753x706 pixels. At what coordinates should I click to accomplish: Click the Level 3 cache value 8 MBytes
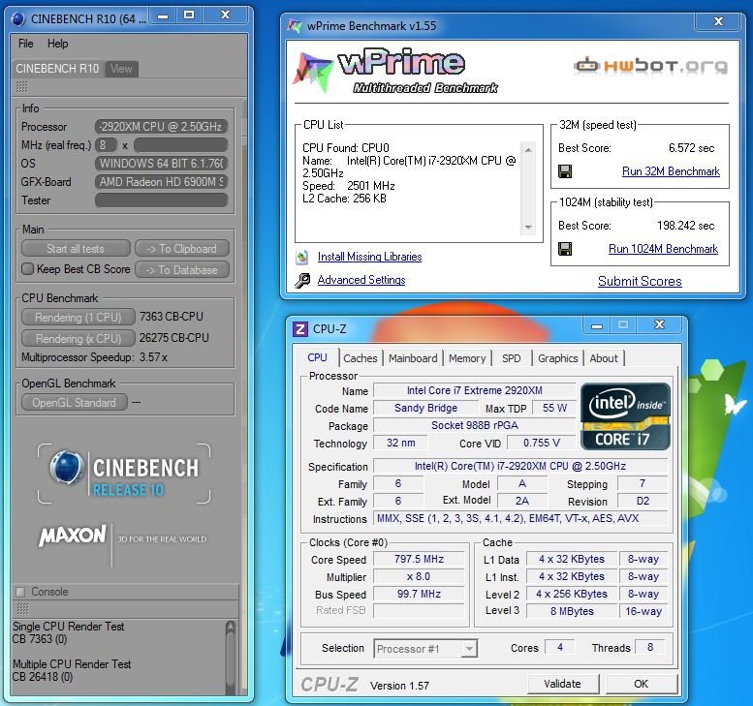click(572, 611)
